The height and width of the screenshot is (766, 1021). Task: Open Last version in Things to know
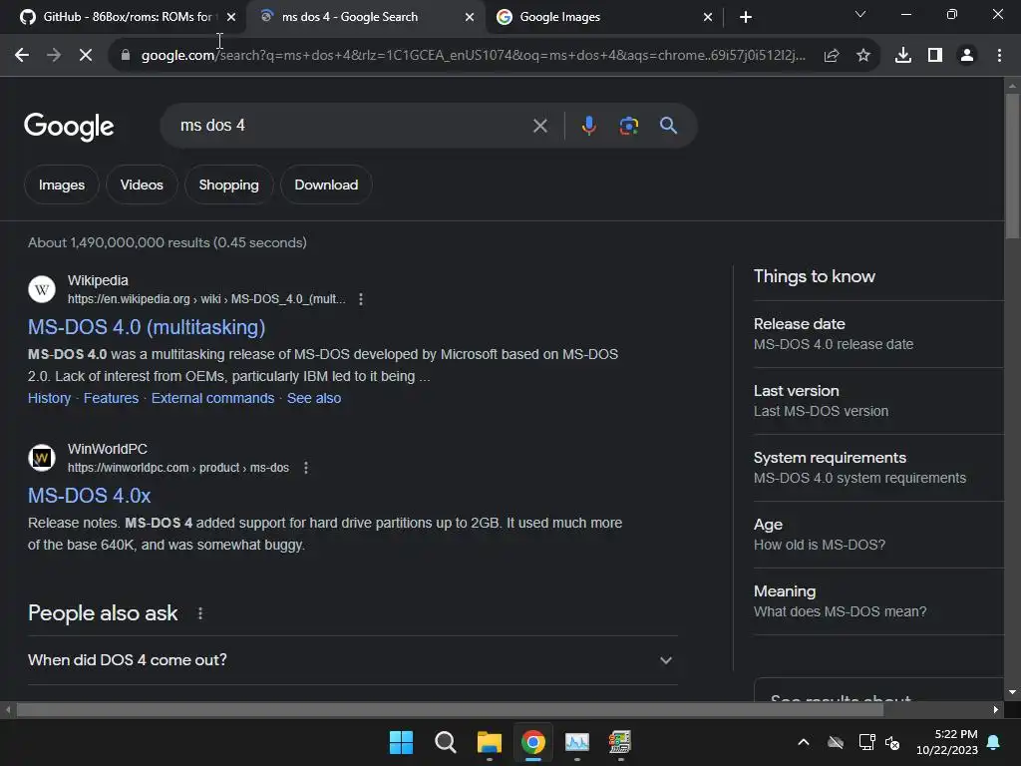tap(878, 401)
